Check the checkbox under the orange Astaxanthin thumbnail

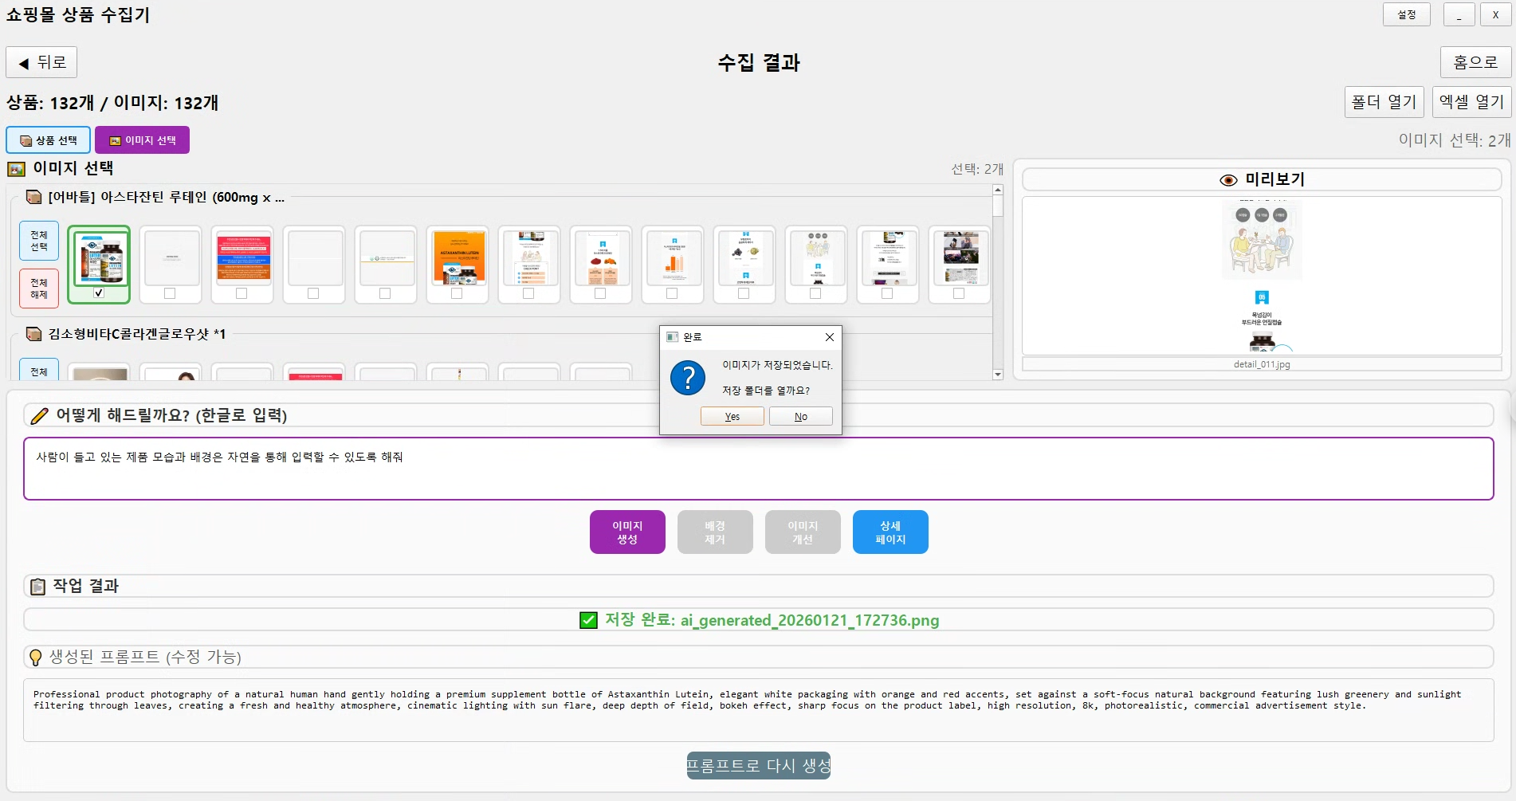(x=457, y=293)
